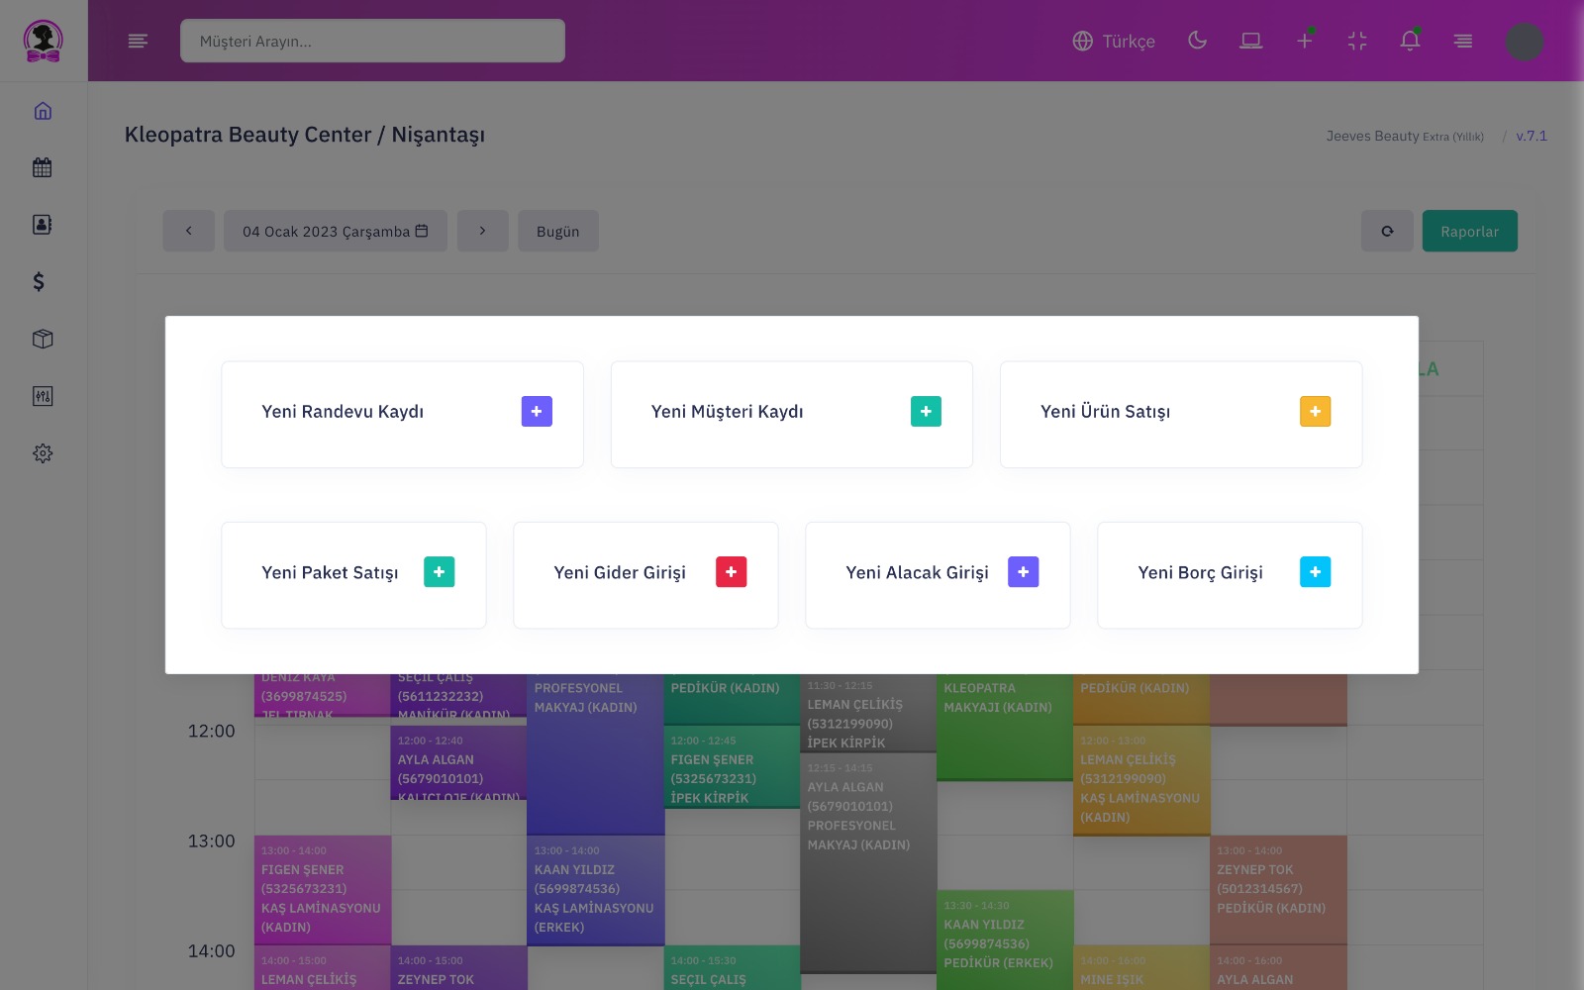Open the calendar icon in the sidebar

pos(43,167)
